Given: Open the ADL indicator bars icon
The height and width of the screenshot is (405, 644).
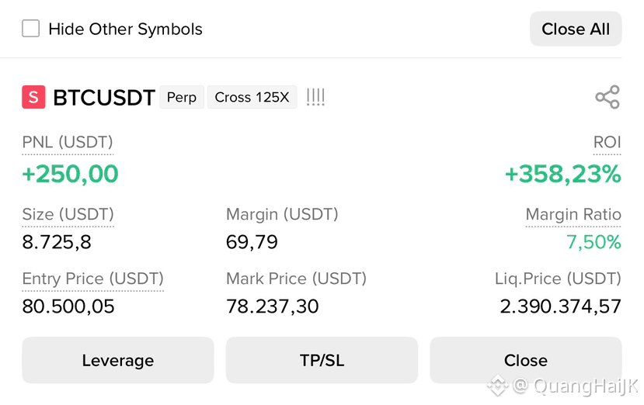Looking at the screenshot, I should tap(315, 97).
